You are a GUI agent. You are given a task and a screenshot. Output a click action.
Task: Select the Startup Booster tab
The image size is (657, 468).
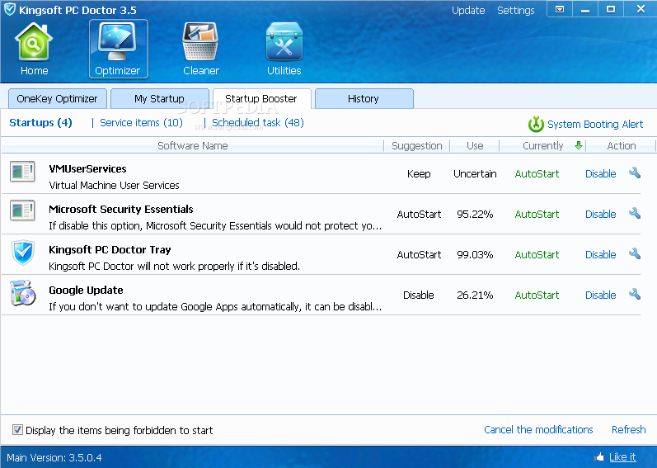(261, 98)
